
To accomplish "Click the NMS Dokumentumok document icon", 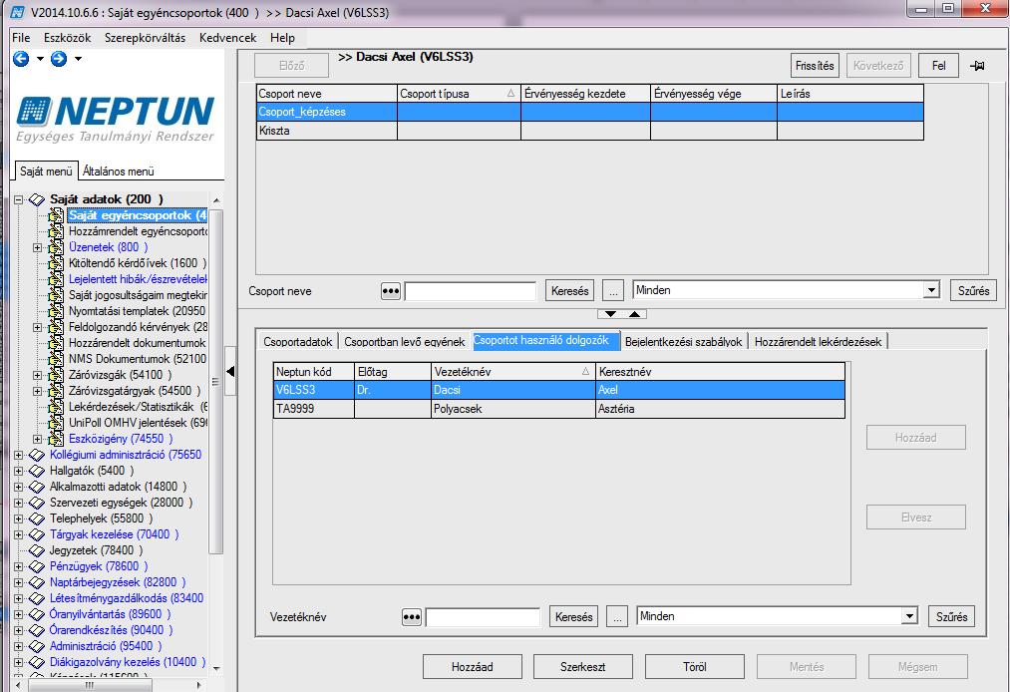I will pyautogui.click(x=56, y=359).
